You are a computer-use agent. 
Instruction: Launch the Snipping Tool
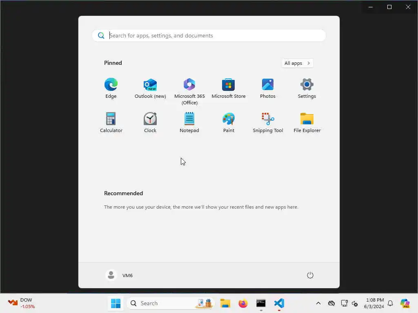(x=268, y=123)
